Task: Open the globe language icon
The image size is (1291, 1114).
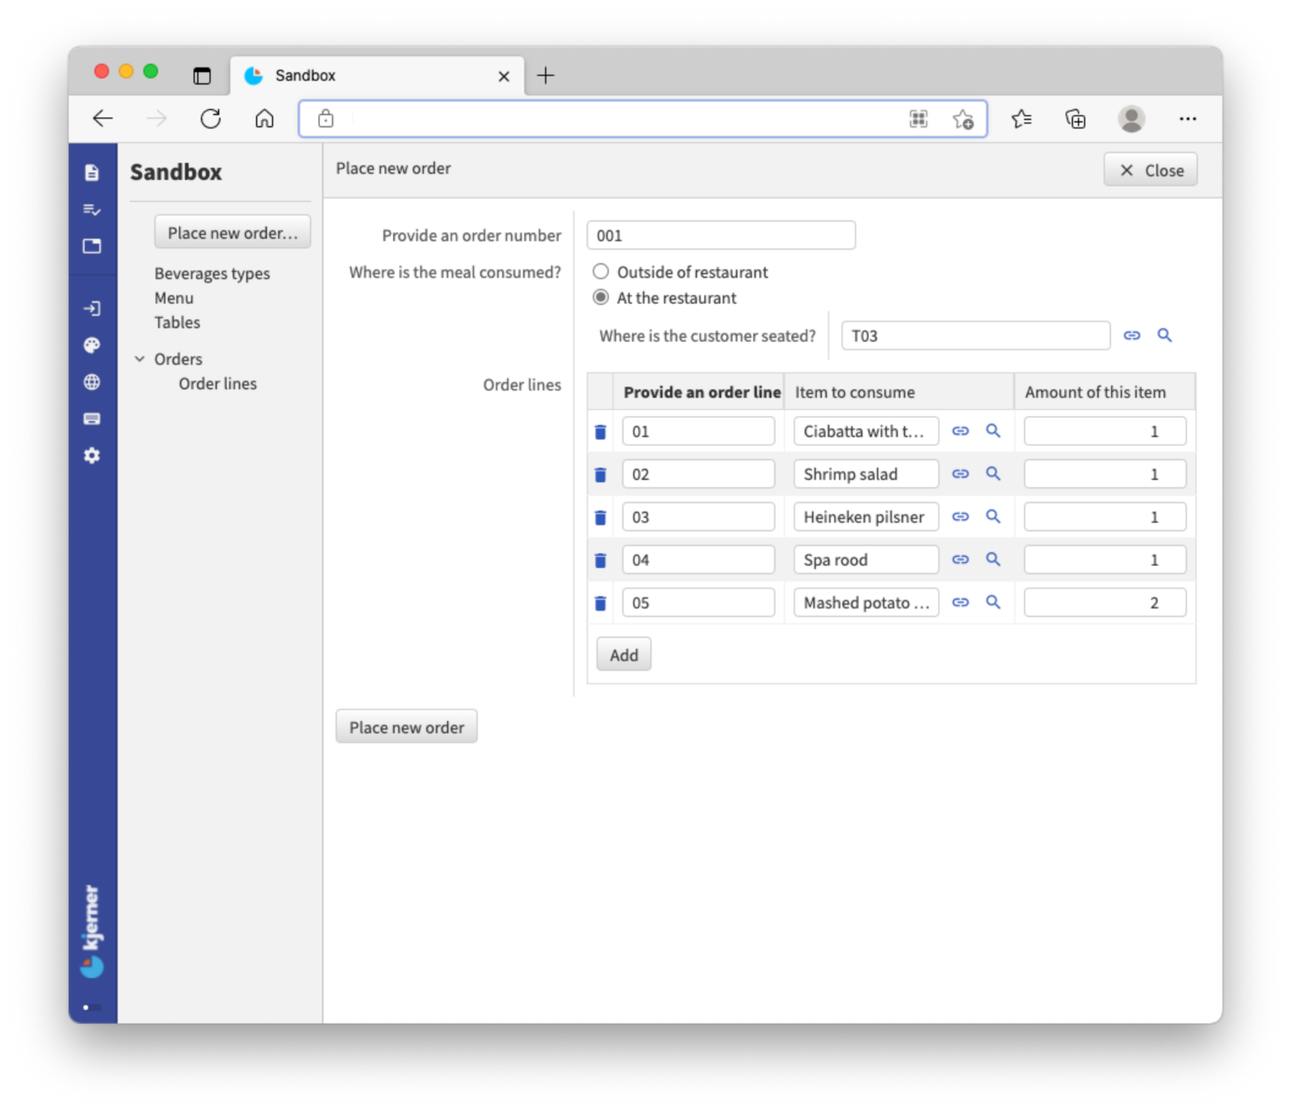Action: click(92, 382)
